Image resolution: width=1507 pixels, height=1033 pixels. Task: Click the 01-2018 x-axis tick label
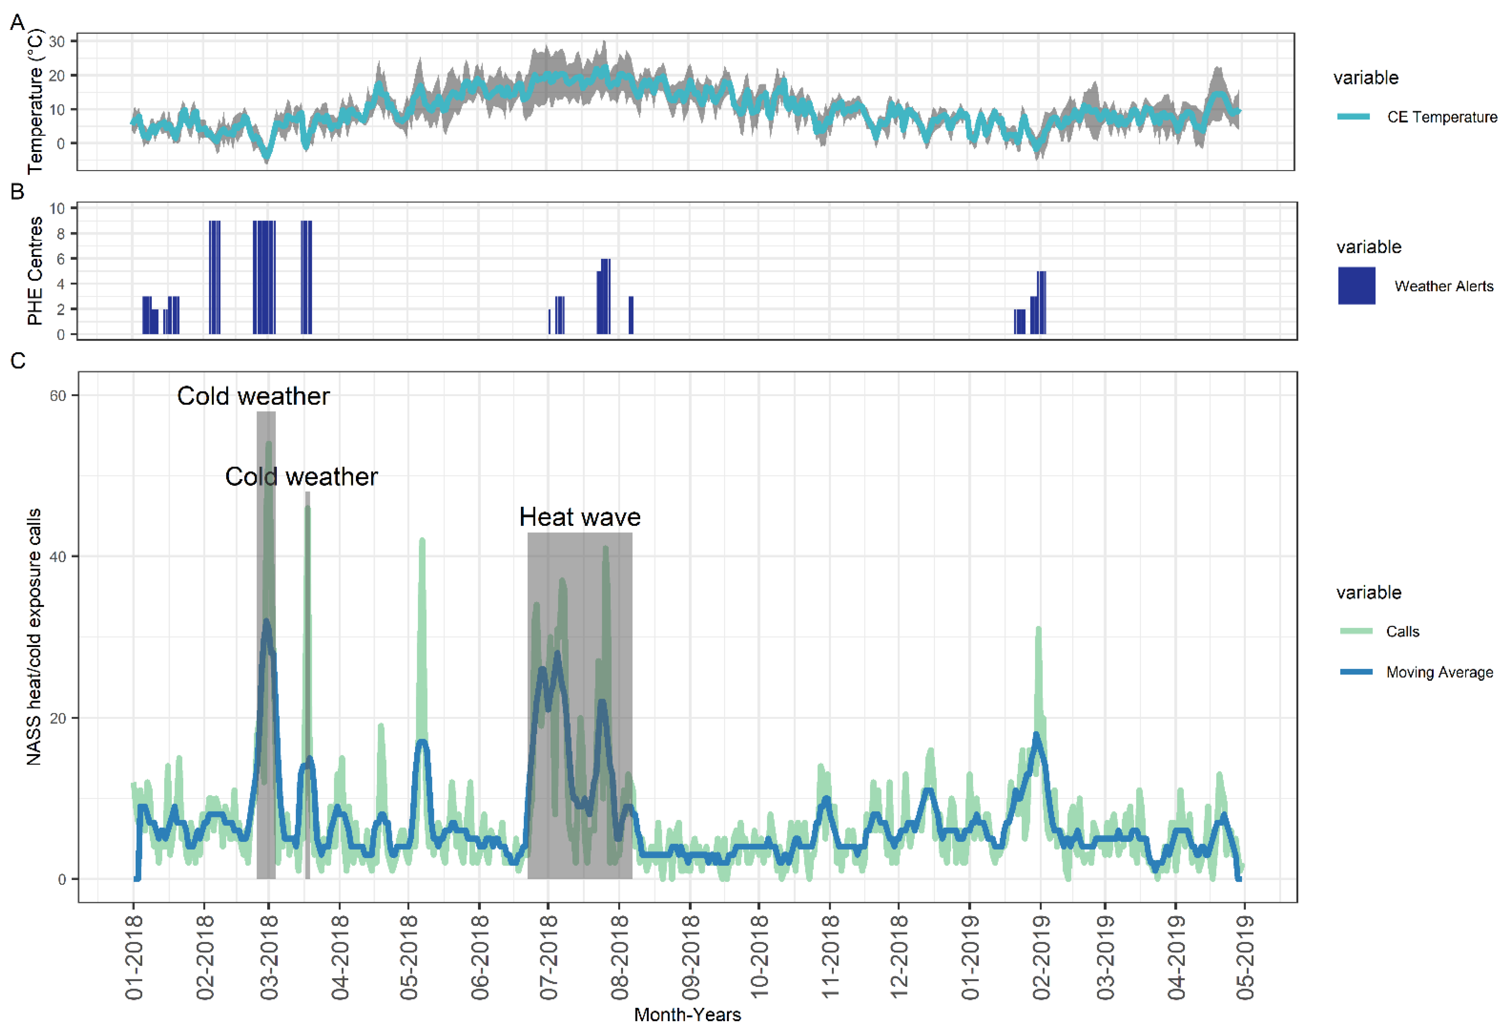click(x=134, y=957)
